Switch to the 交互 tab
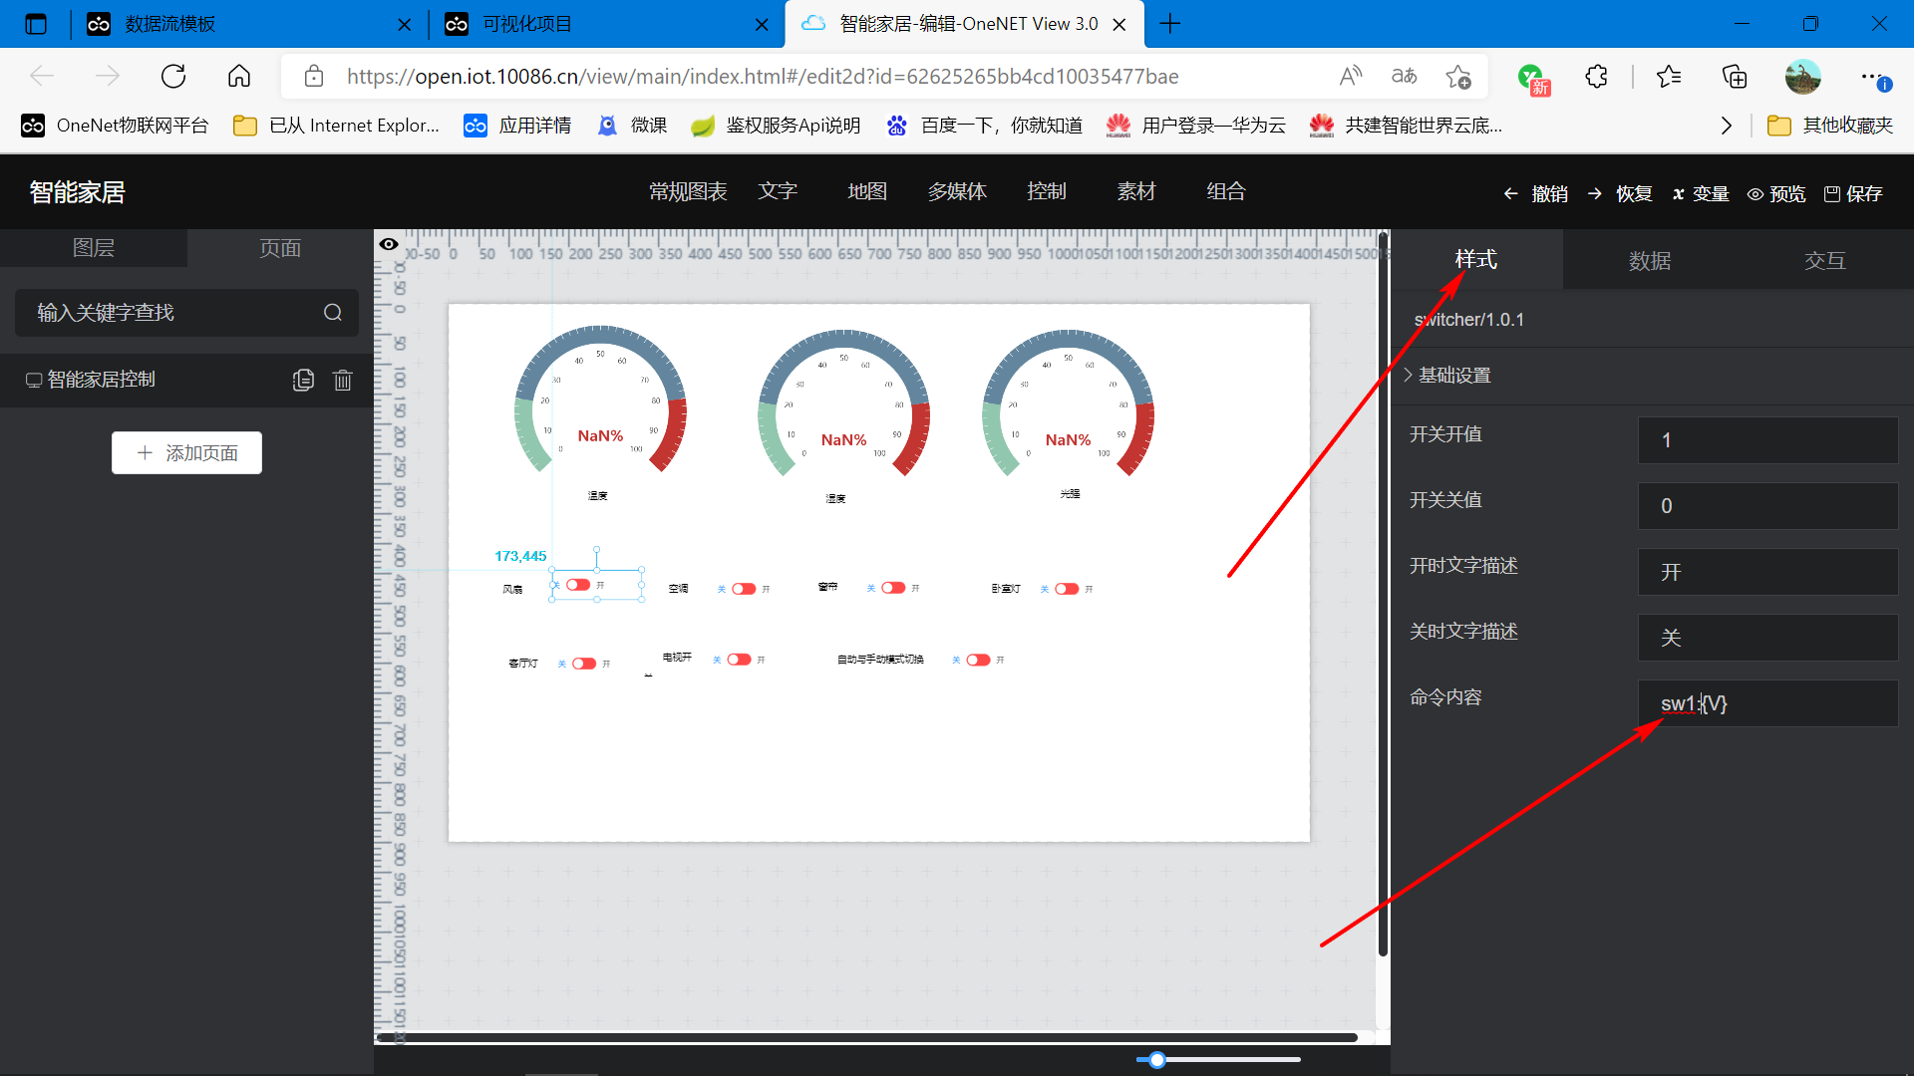Image resolution: width=1914 pixels, height=1076 pixels. click(1826, 260)
